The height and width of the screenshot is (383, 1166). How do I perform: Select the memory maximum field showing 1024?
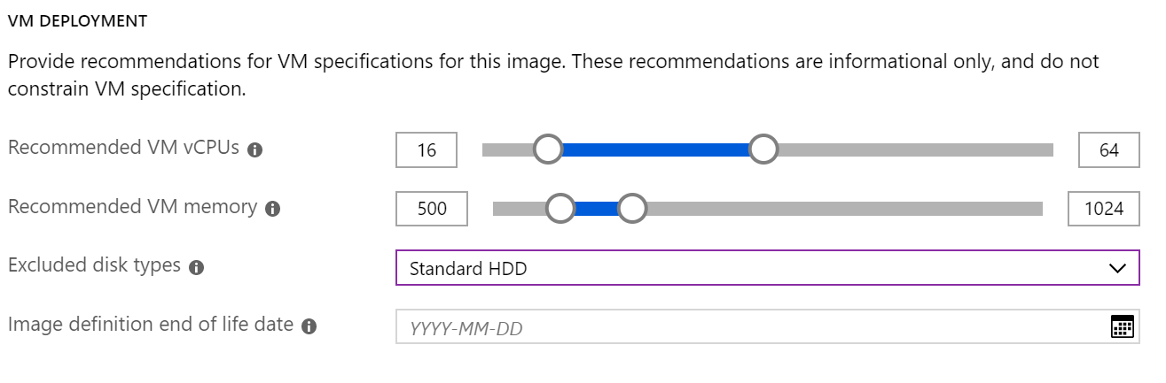(1104, 209)
